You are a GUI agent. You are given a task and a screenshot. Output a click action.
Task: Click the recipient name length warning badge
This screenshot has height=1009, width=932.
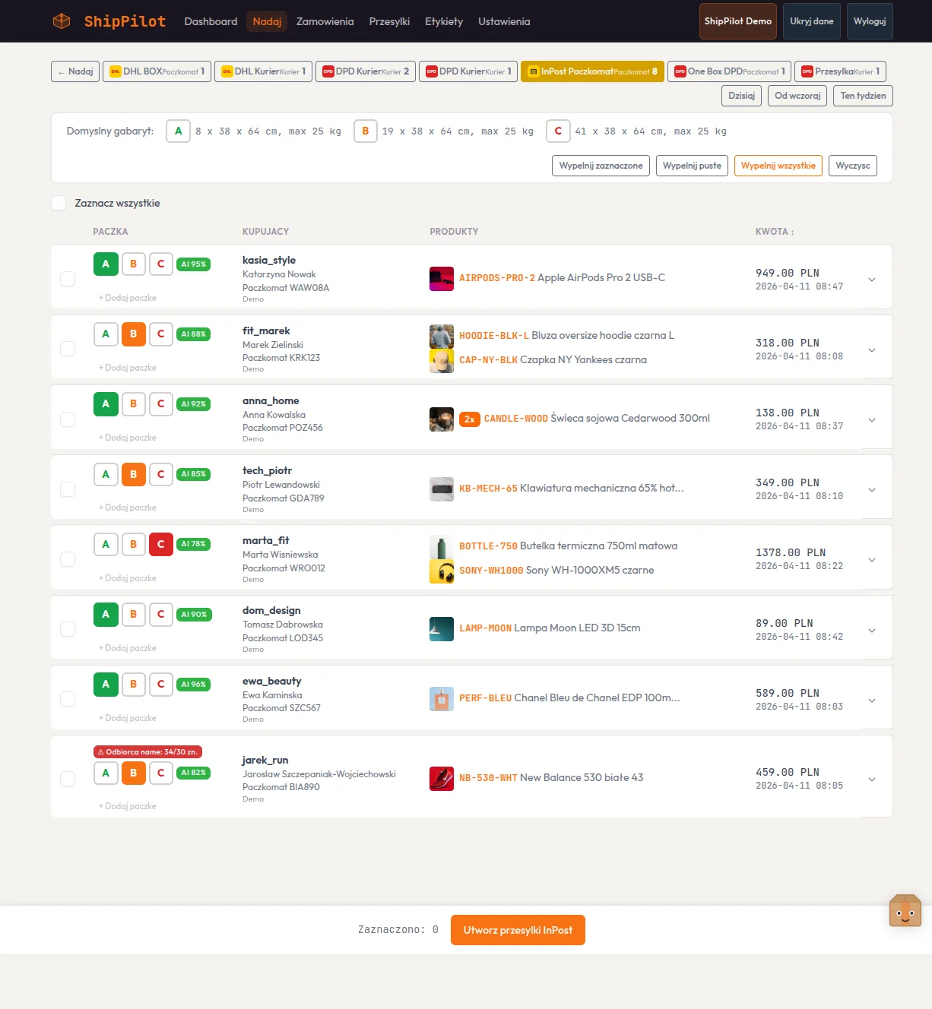(147, 752)
